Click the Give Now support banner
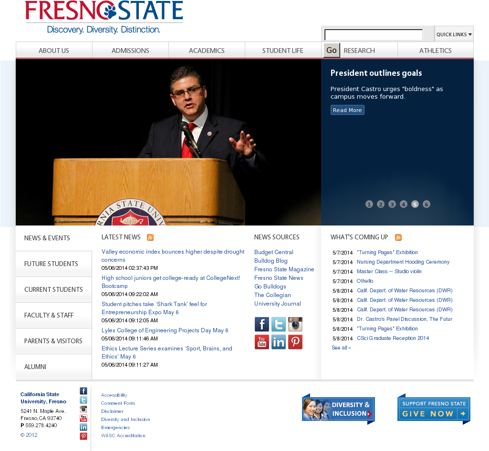Image resolution: width=489 pixels, height=451 pixels. pyautogui.click(x=434, y=409)
